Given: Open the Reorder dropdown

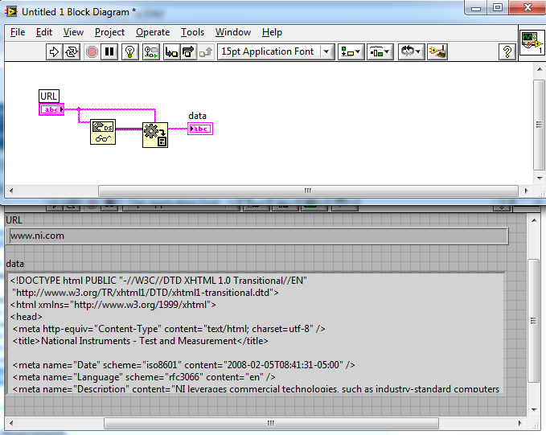Looking at the screenshot, I should tap(411, 52).
